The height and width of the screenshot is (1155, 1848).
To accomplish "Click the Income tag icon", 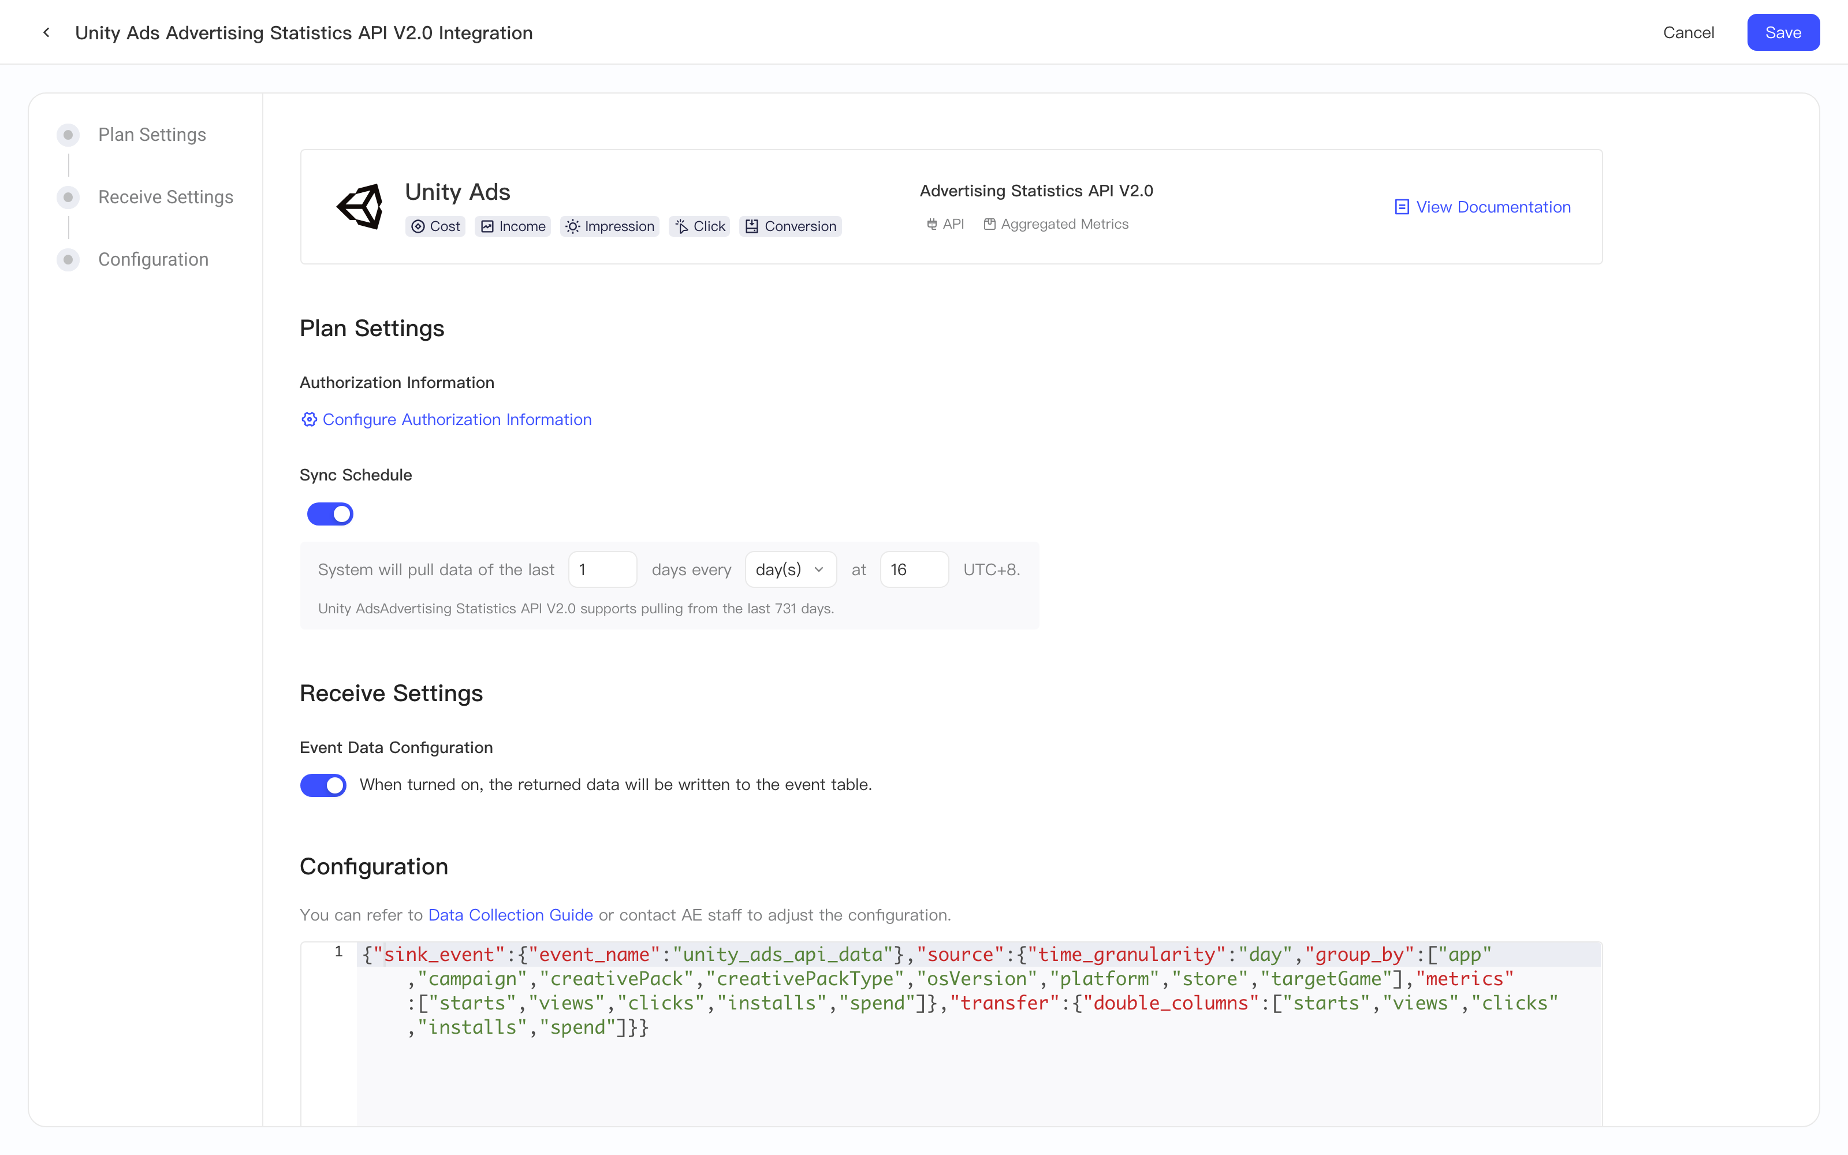I will point(487,226).
